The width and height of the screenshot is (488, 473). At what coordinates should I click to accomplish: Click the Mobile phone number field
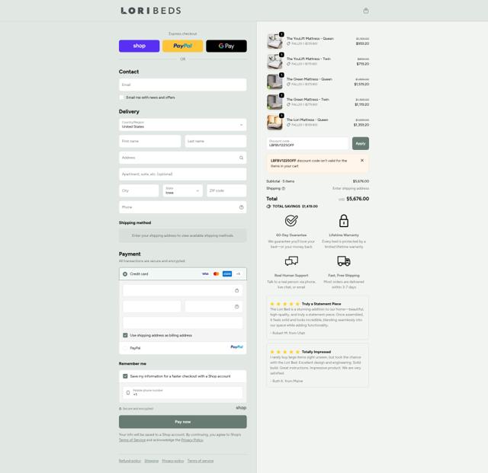183,392
